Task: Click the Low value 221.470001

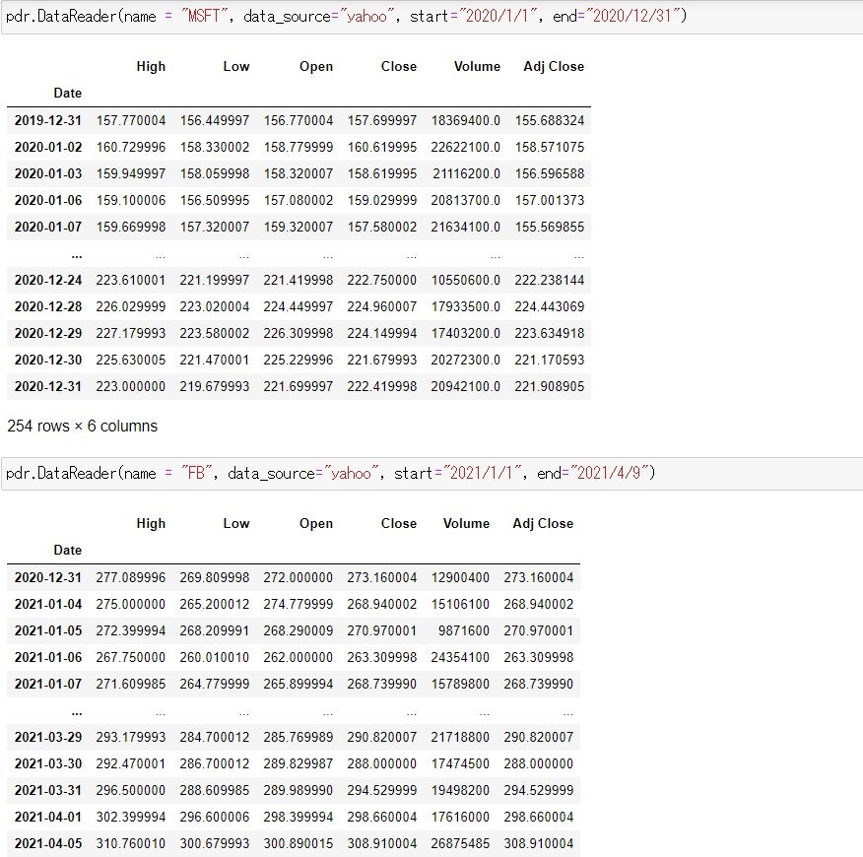Action: pos(215,360)
